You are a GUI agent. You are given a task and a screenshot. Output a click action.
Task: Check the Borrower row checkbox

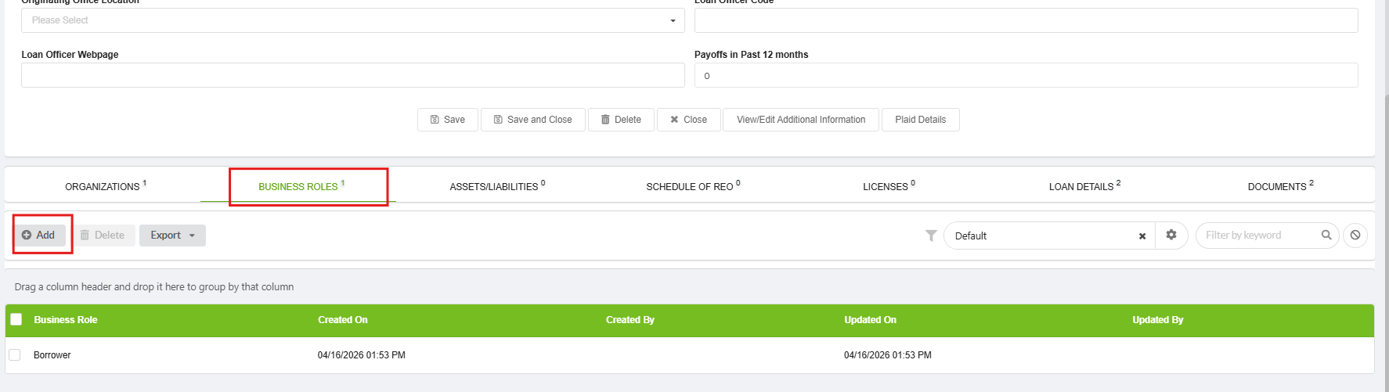pyautogui.click(x=14, y=354)
